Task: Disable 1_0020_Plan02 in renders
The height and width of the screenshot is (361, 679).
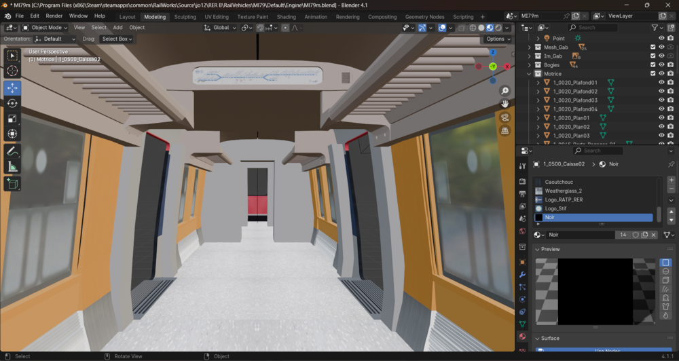Action: point(670,127)
